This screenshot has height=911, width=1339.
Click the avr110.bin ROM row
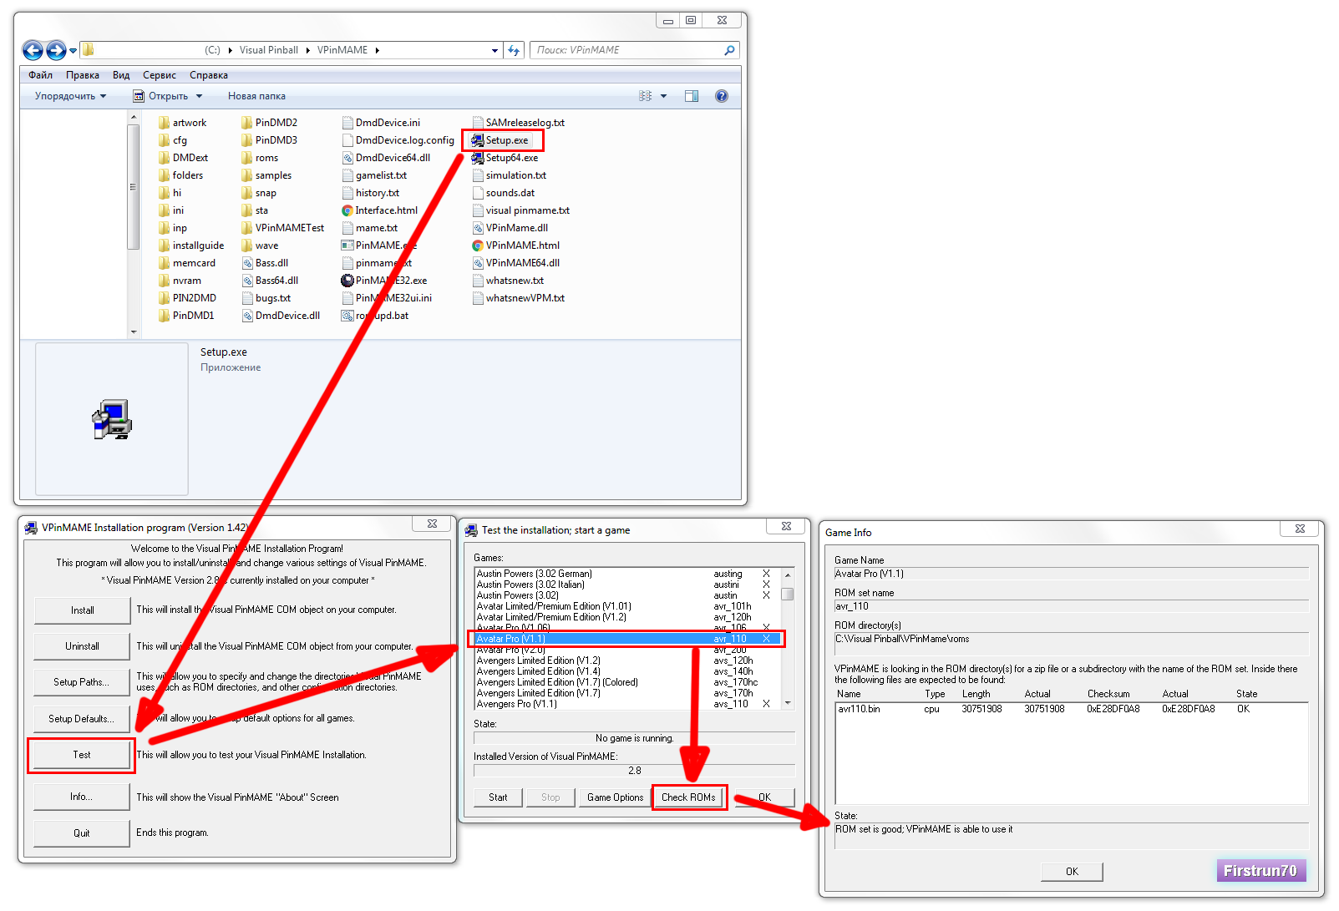tap(1071, 709)
